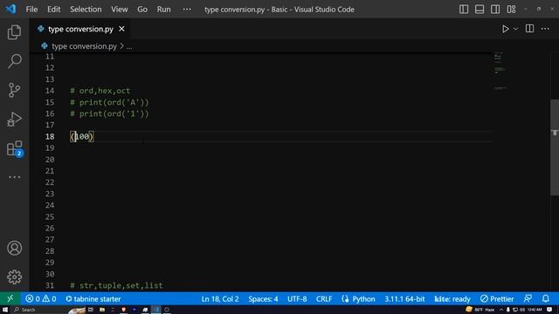Open Windows Start button

click(5, 310)
